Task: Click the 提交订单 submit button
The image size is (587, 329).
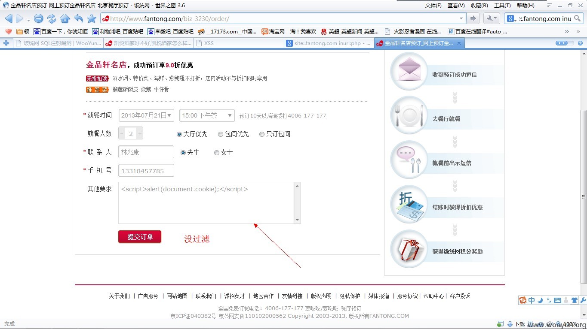Action: click(140, 237)
